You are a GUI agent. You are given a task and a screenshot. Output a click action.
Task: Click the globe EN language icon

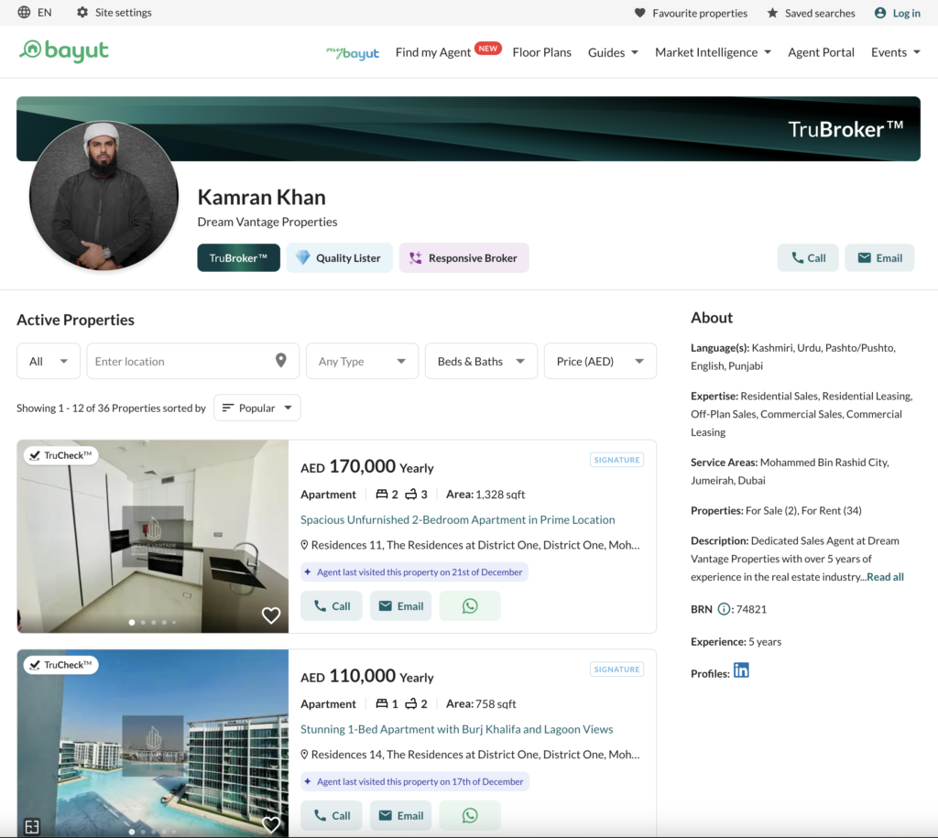tap(25, 13)
